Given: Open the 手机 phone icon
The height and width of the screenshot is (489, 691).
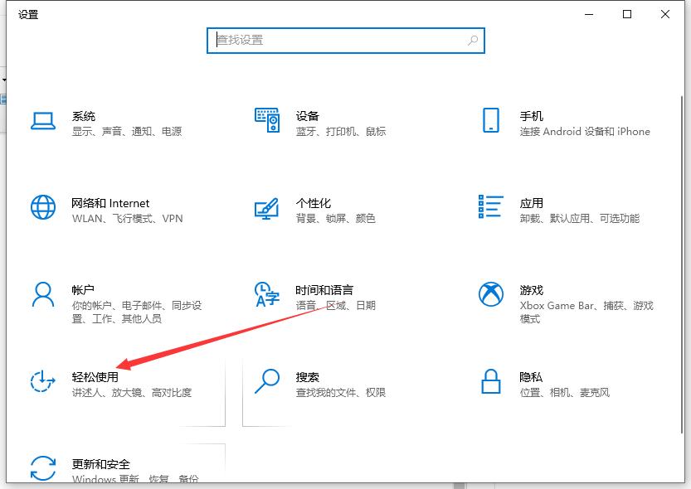Looking at the screenshot, I should click(x=491, y=120).
